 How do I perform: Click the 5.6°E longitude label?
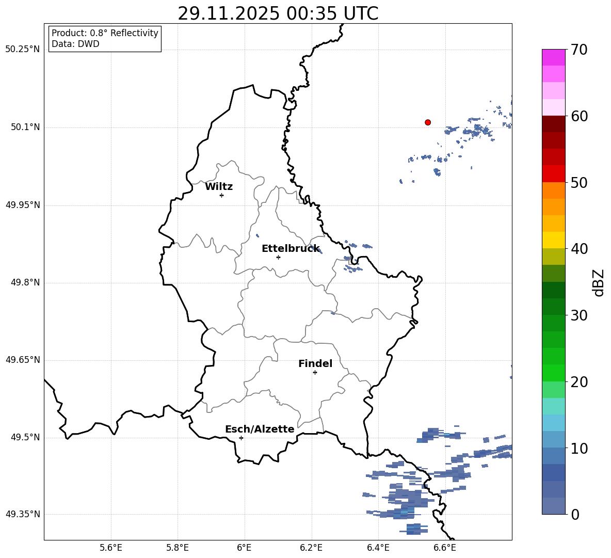pyautogui.click(x=111, y=548)
